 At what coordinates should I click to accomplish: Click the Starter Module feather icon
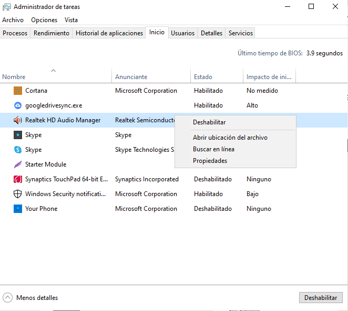coord(18,164)
